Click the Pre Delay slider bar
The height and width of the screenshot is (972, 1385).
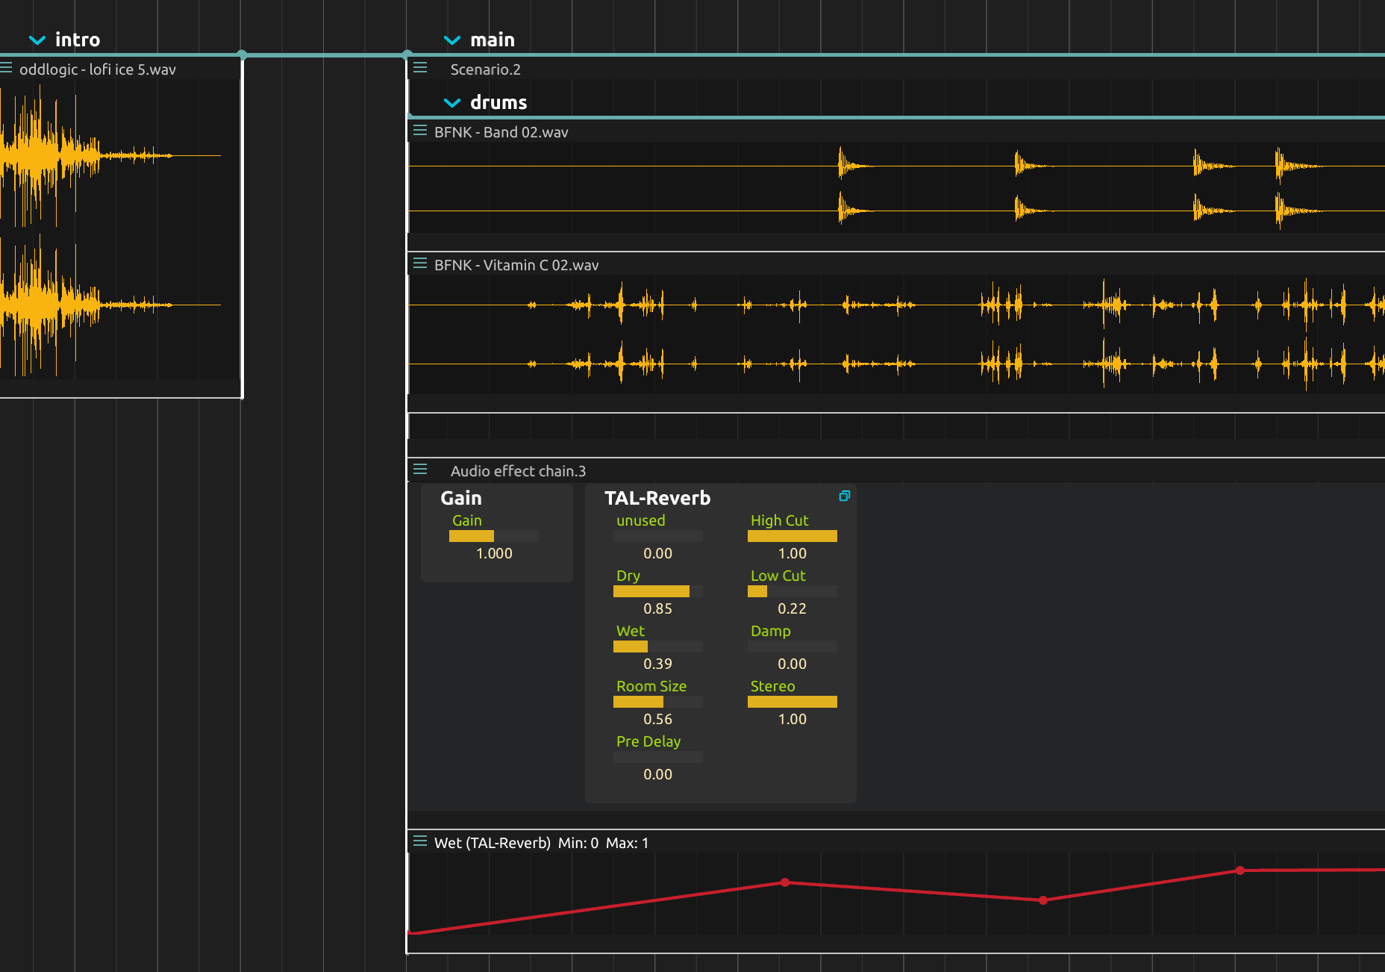click(x=658, y=757)
